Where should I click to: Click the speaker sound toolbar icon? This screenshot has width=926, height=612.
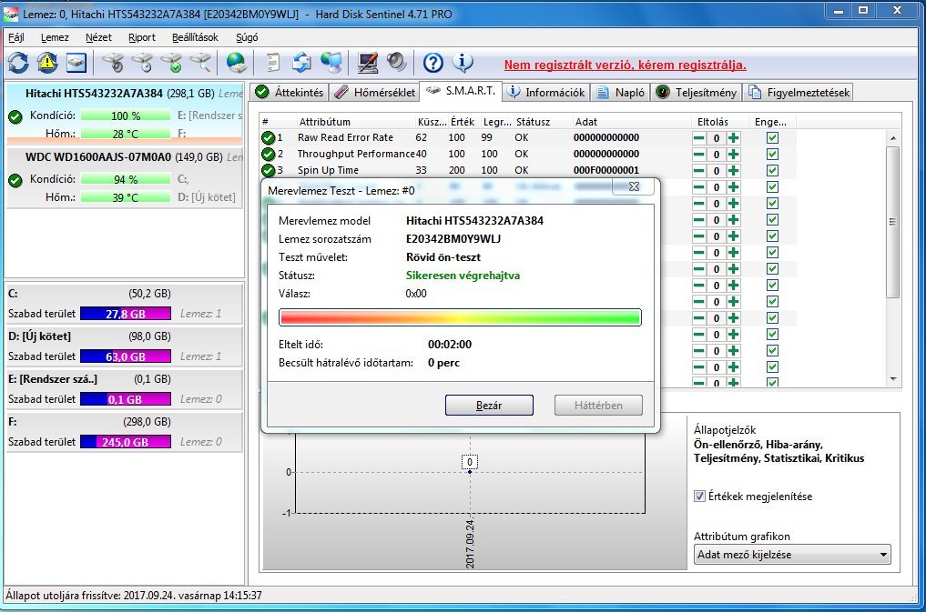(397, 63)
